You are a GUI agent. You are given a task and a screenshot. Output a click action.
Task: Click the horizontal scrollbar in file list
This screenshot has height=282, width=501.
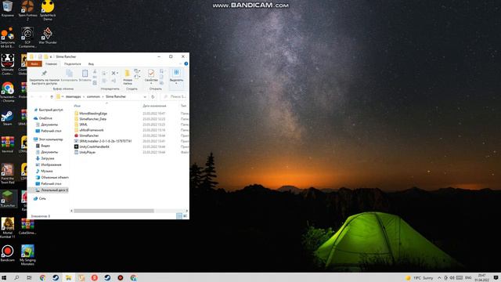click(114, 211)
